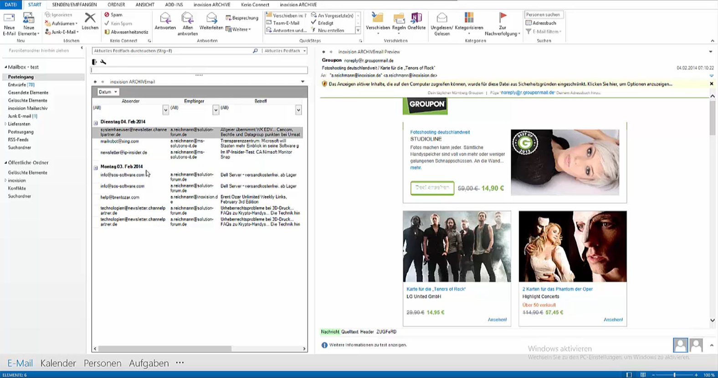Open OneNote from the ribbon

click(x=416, y=19)
